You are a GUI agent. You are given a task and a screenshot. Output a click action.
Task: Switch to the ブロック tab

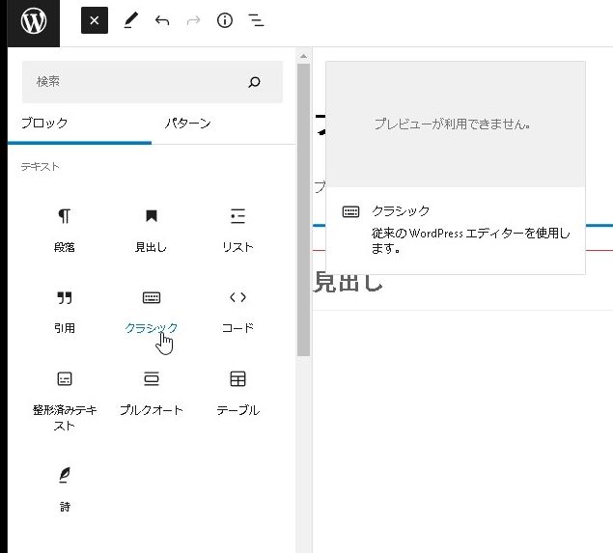[x=44, y=124]
